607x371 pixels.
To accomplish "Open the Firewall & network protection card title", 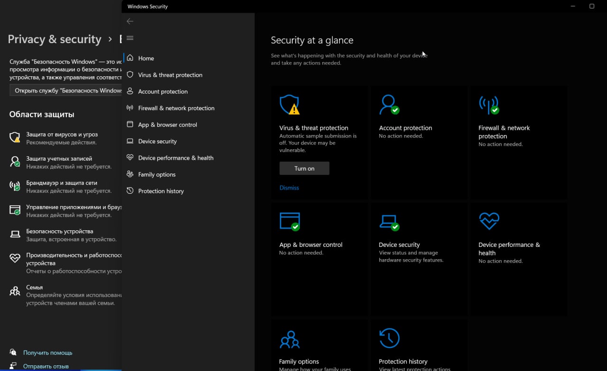I will pyautogui.click(x=504, y=132).
